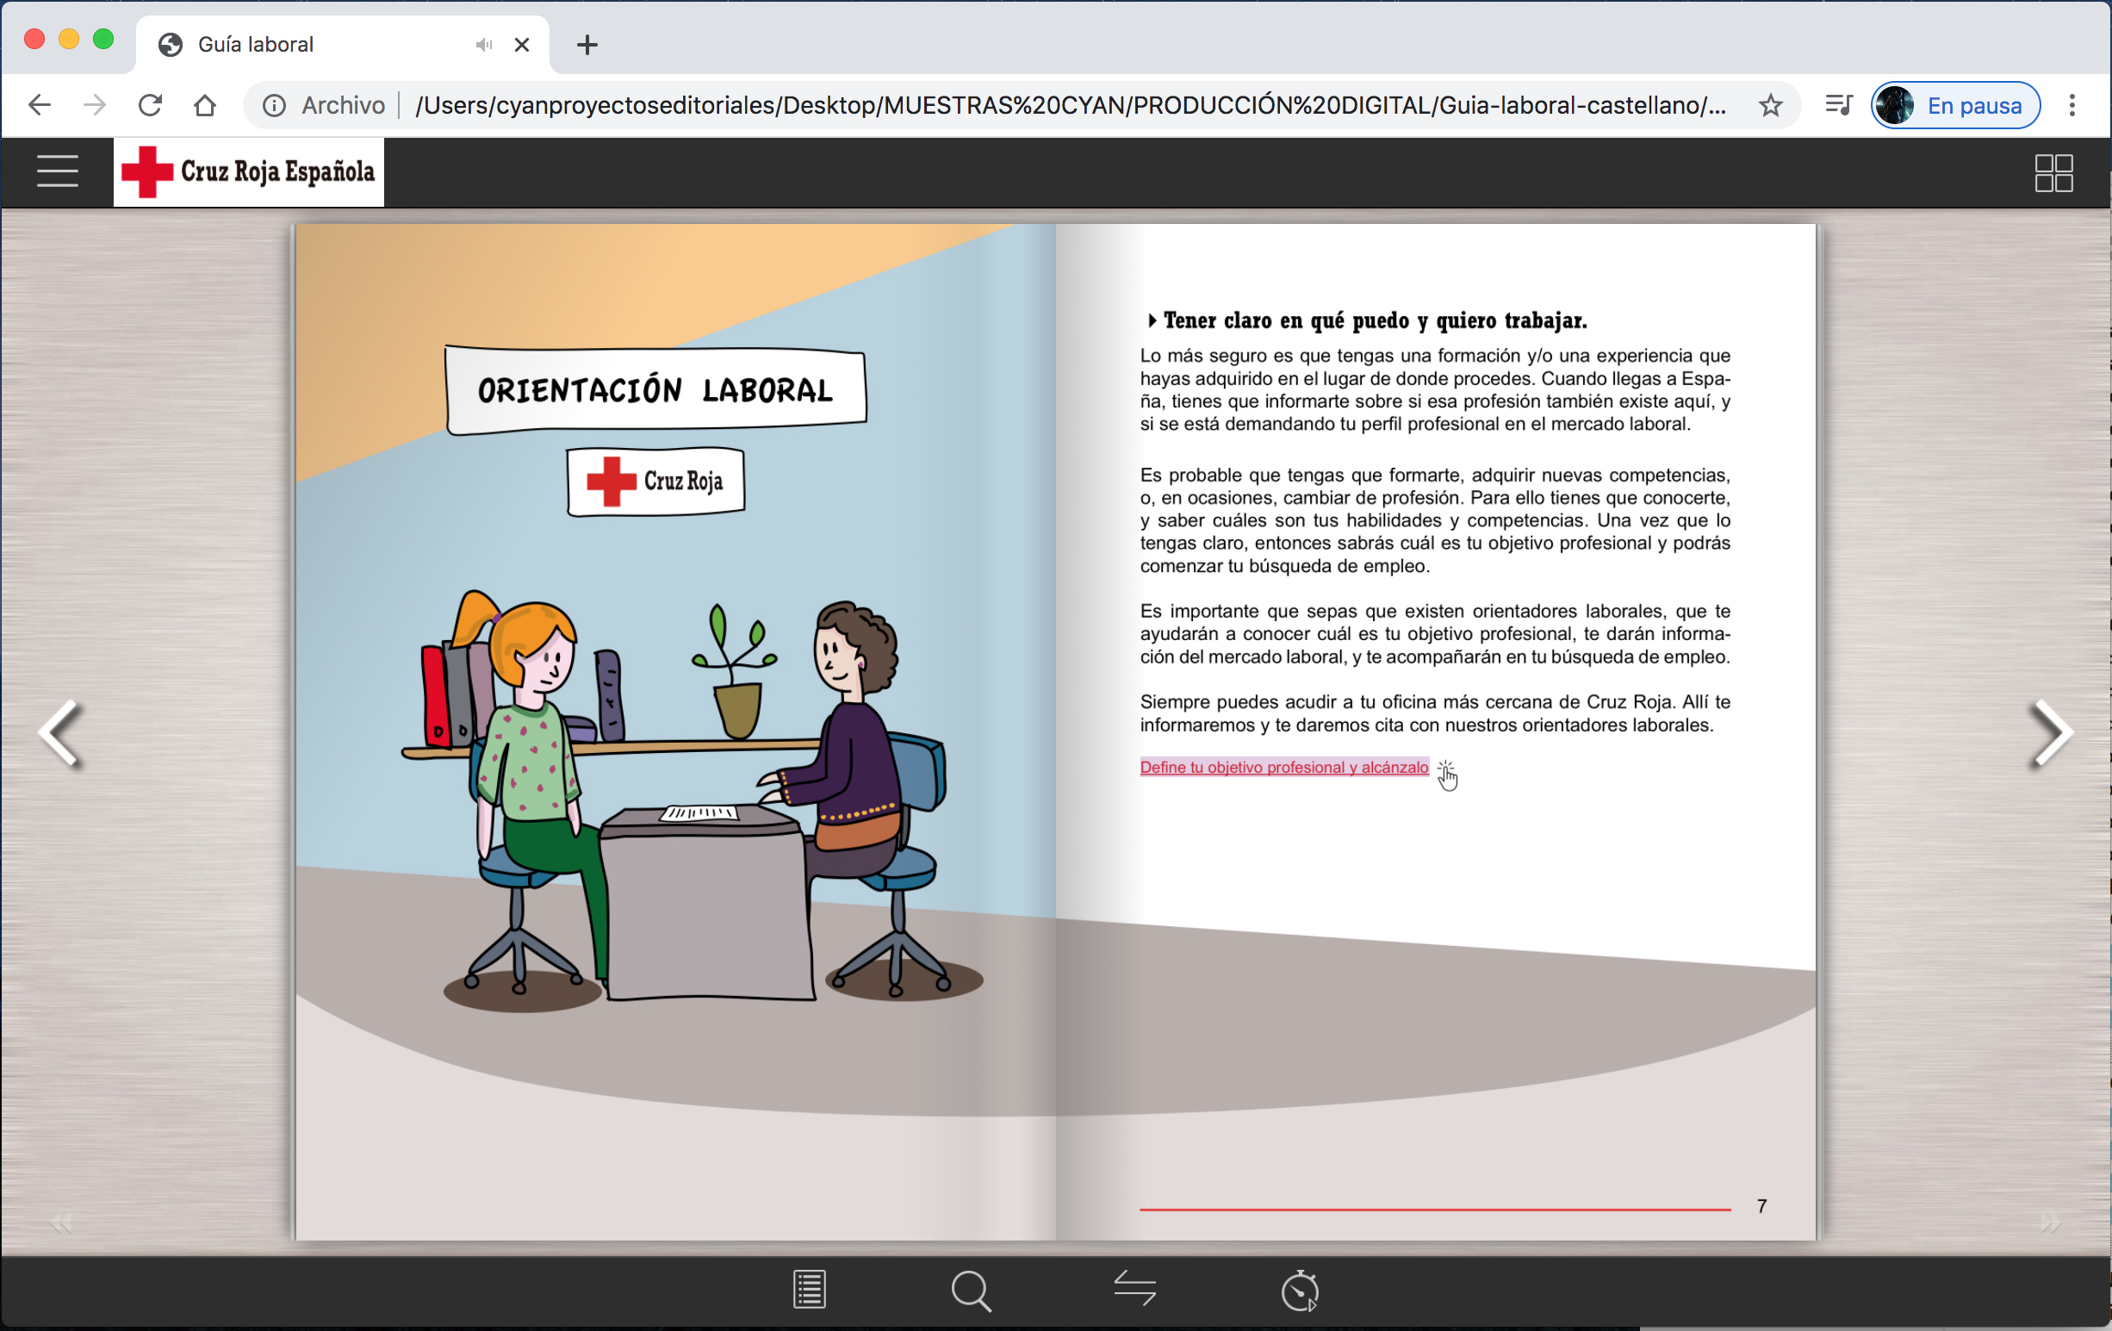
Task: Go to the previous page arrow
Action: pos(61,733)
